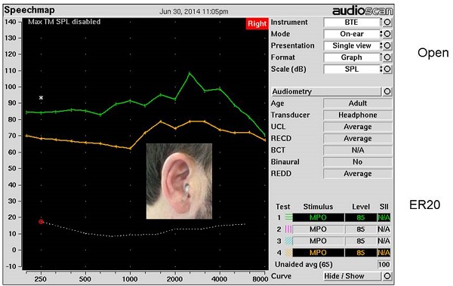
Task: Click round button beside Hide / Show
Action: click(387, 276)
